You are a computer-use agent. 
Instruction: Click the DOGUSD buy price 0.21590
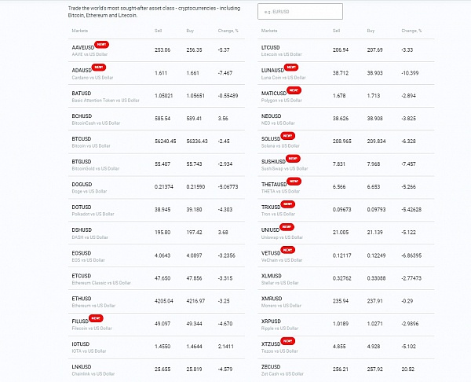199,185
